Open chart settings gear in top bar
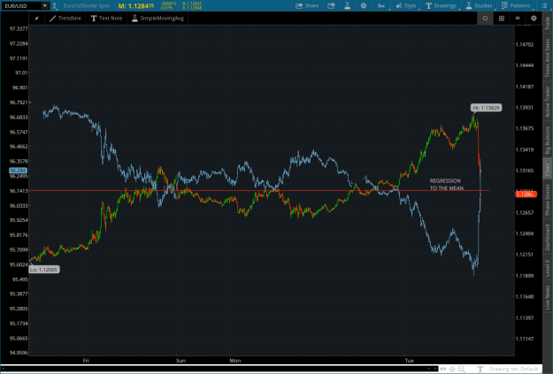The width and height of the screenshot is (553, 374). [364, 5]
